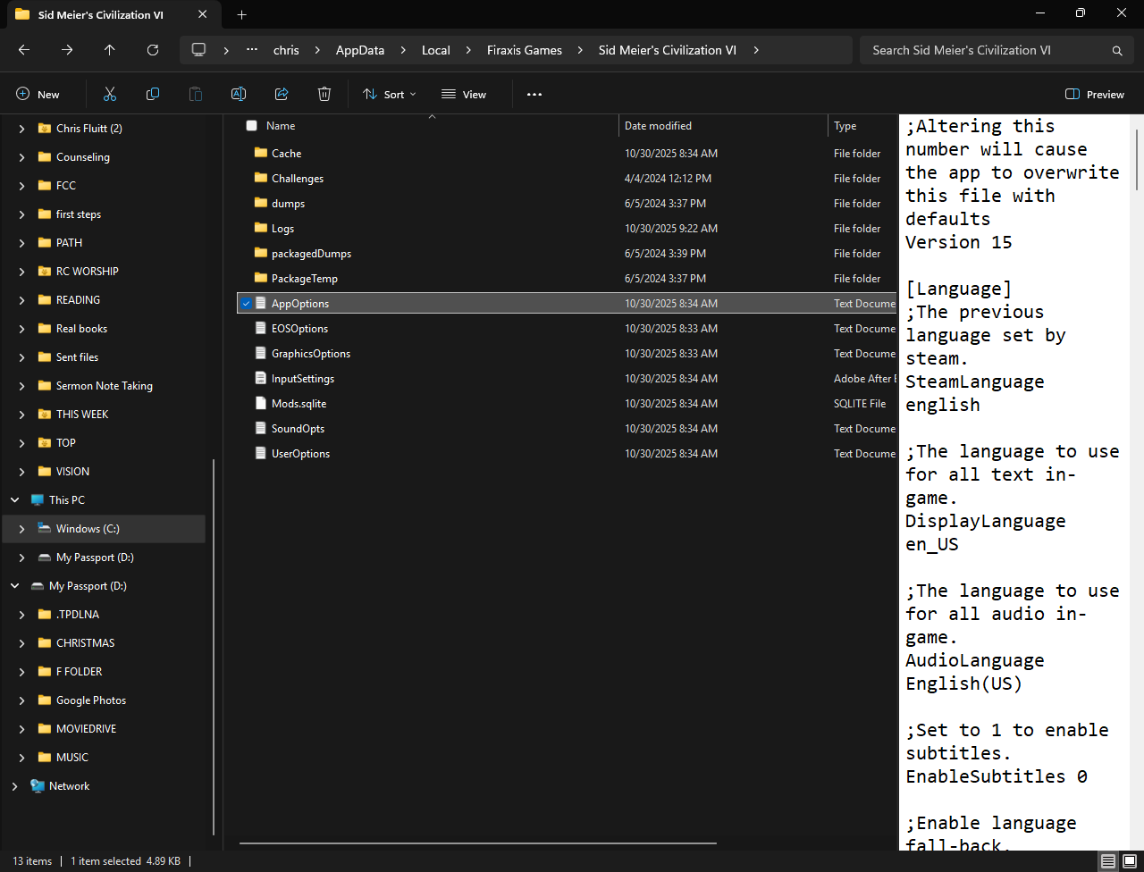Click the horizontal scrollbar under file list

pos(477,843)
